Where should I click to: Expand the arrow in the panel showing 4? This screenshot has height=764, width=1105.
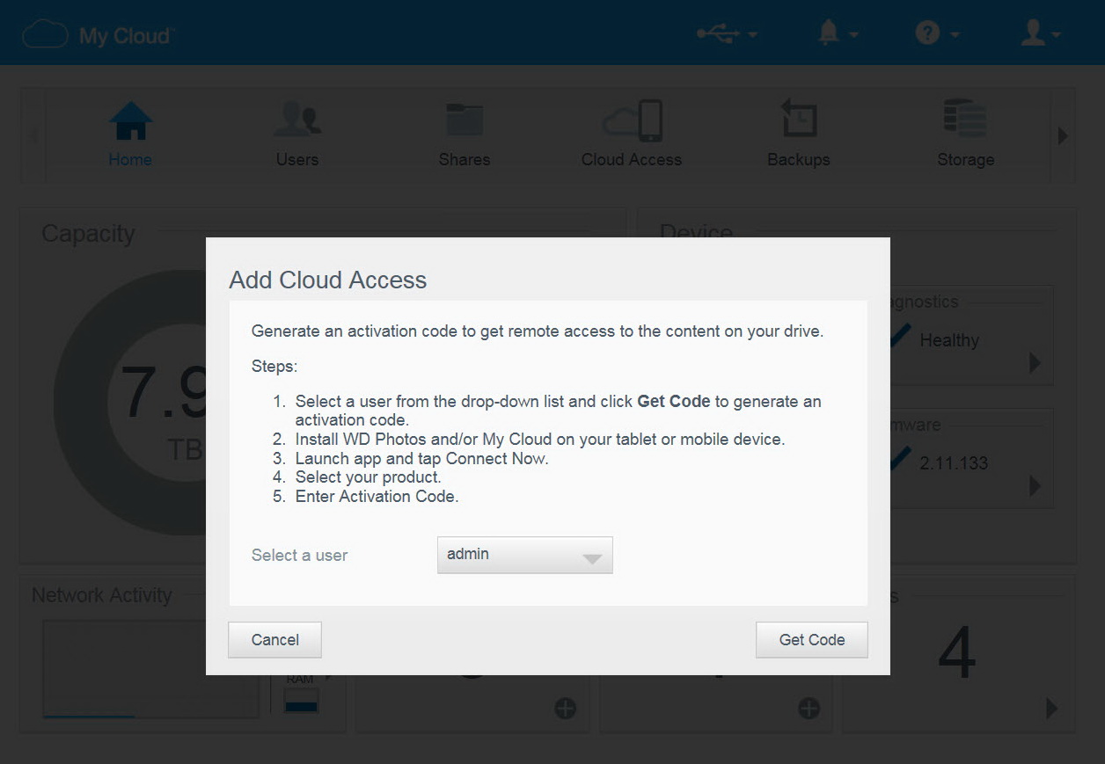point(1051,709)
